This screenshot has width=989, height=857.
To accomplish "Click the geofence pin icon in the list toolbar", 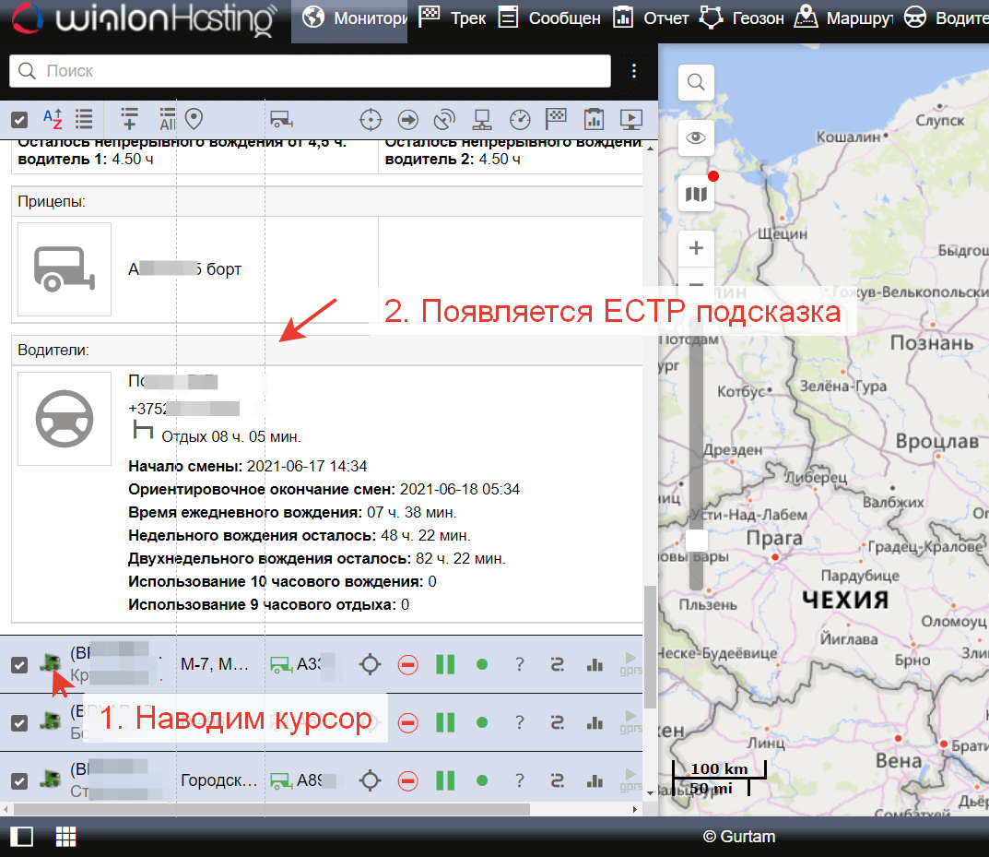I will (x=194, y=119).
